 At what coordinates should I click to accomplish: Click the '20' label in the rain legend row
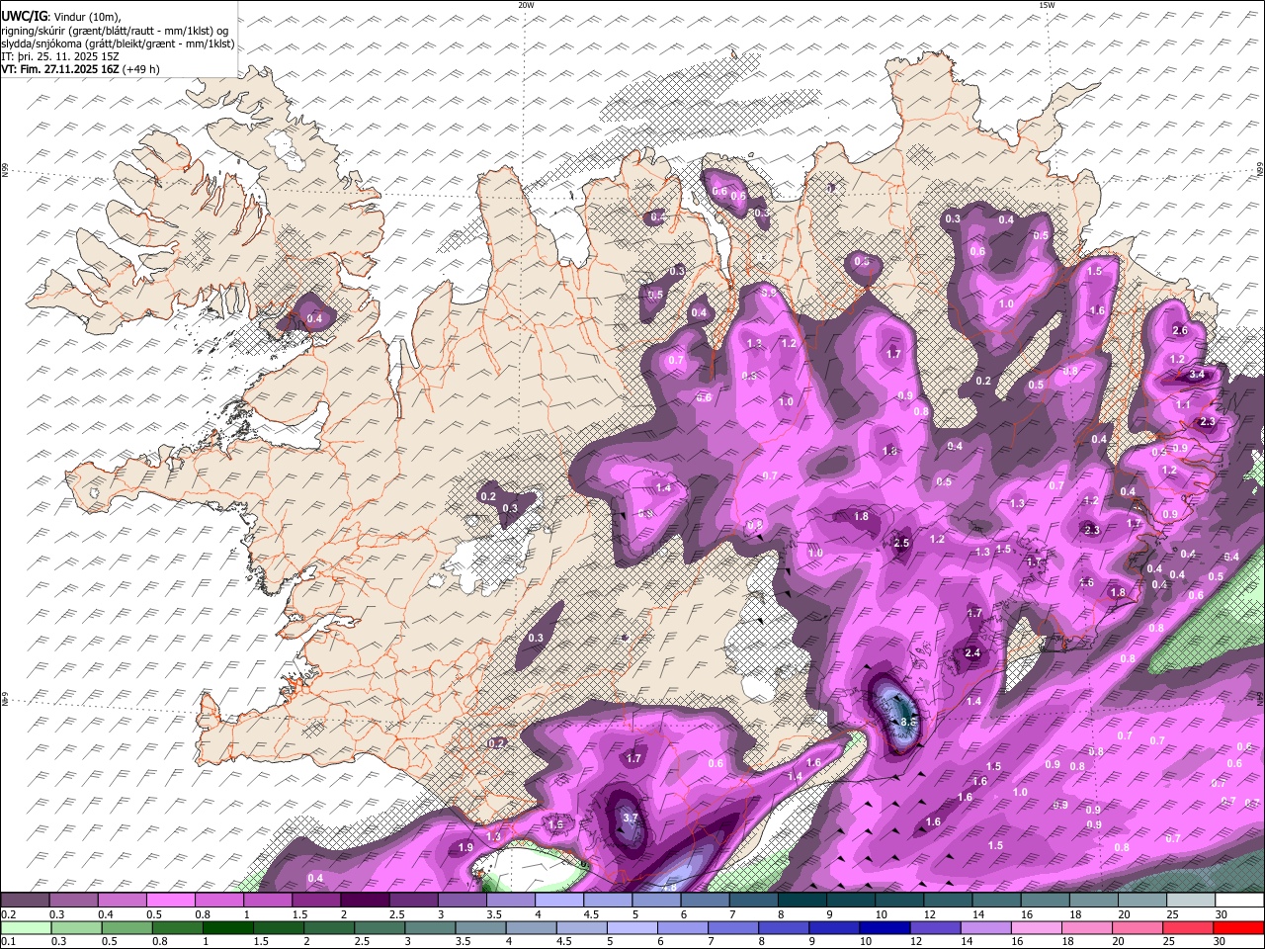click(1120, 942)
